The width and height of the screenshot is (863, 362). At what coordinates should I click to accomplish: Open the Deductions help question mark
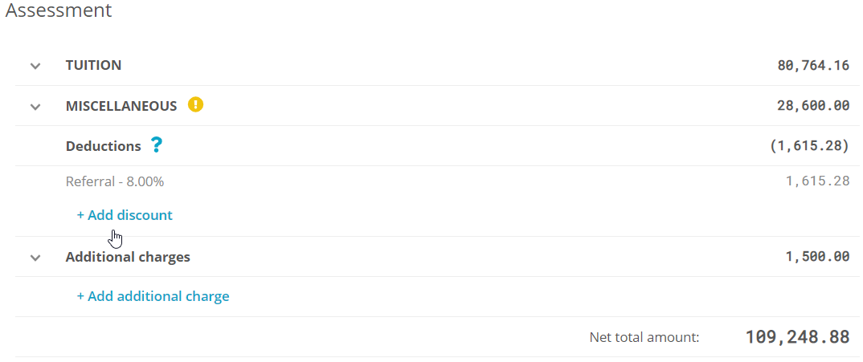[157, 145]
